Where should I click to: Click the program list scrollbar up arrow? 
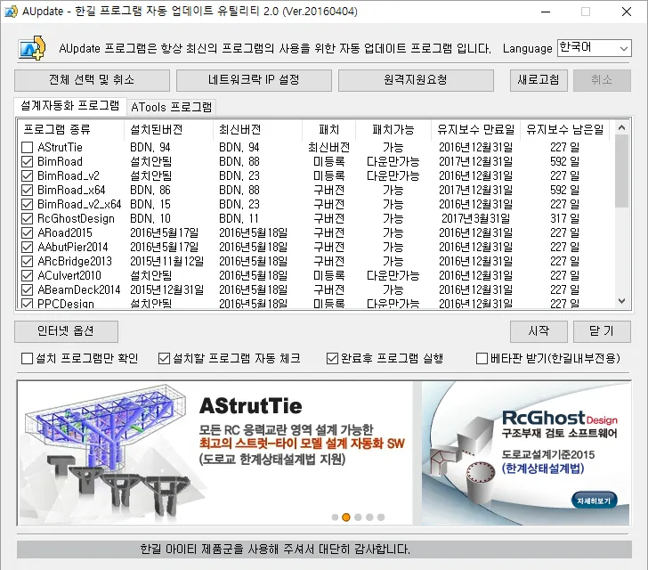coord(621,128)
